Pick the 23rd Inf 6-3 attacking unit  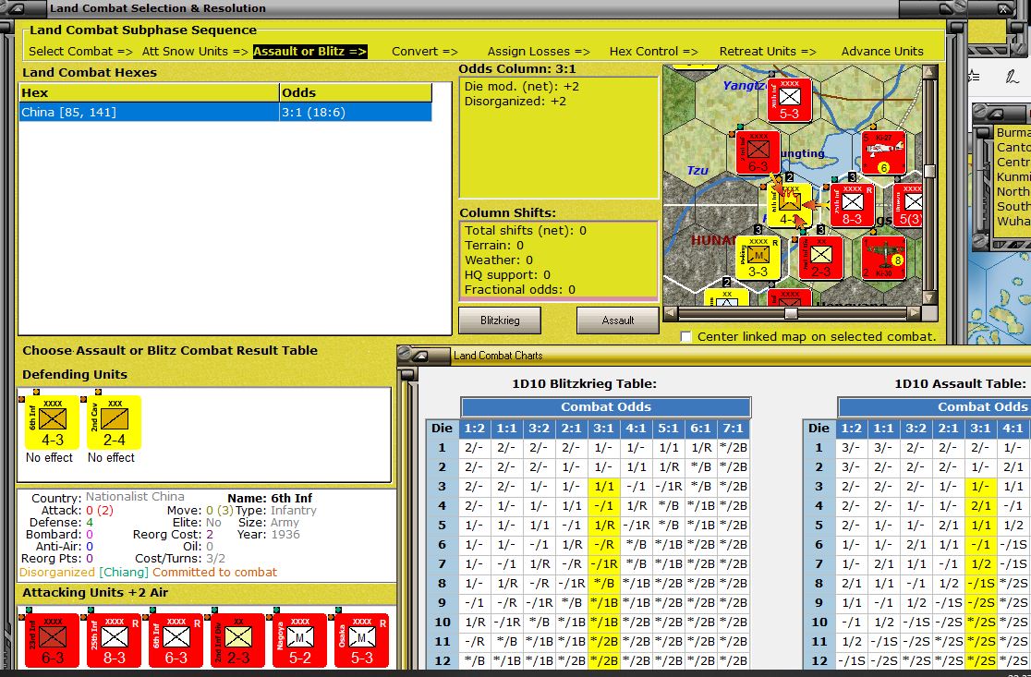tap(52, 641)
